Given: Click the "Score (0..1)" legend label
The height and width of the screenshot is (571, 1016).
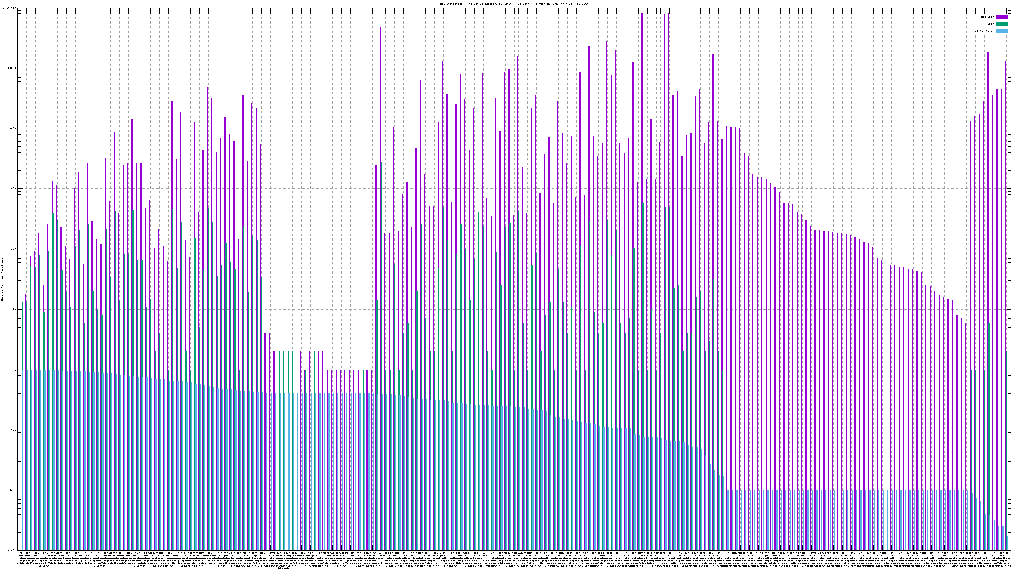Looking at the screenshot, I should [984, 31].
